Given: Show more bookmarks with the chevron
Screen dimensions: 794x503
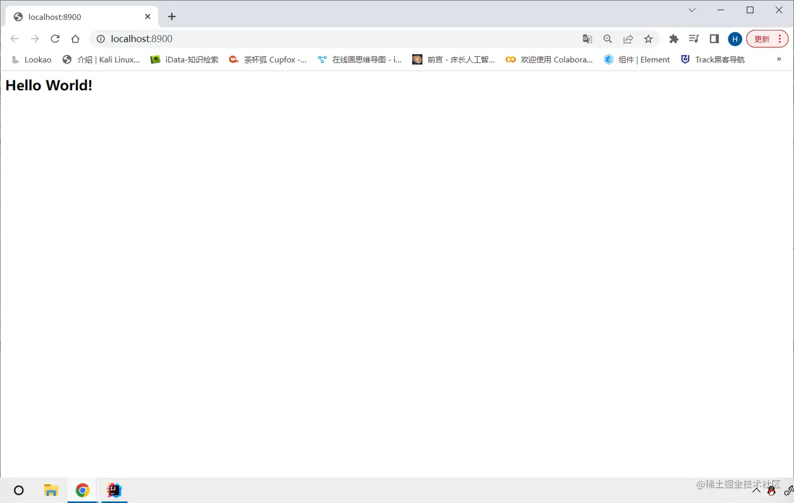Looking at the screenshot, I should tap(779, 59).
